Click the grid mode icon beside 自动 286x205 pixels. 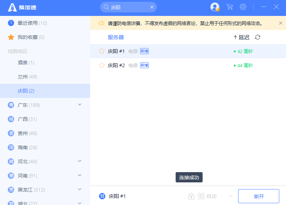[201, 196]
